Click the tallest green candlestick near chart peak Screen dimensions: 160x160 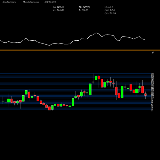click(90, 89)
